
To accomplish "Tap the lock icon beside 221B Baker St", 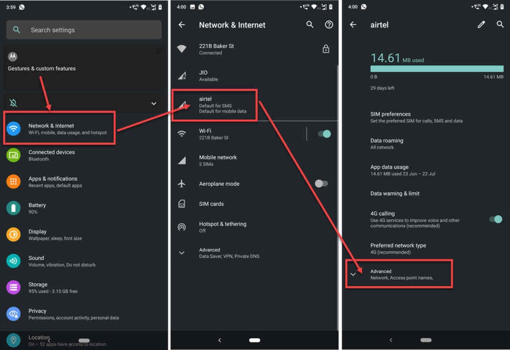I will pos(326,49).
